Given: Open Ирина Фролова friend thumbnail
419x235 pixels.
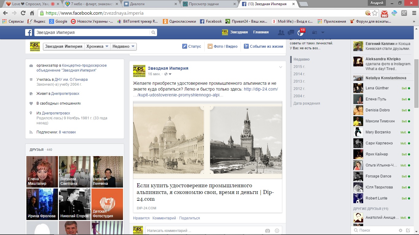Looking at the screenshot, I should 42,204.
